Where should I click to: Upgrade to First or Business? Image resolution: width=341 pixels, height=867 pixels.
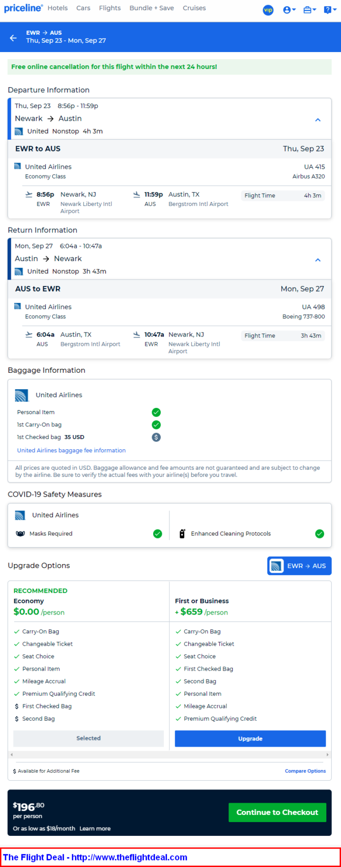coord(250,738)
